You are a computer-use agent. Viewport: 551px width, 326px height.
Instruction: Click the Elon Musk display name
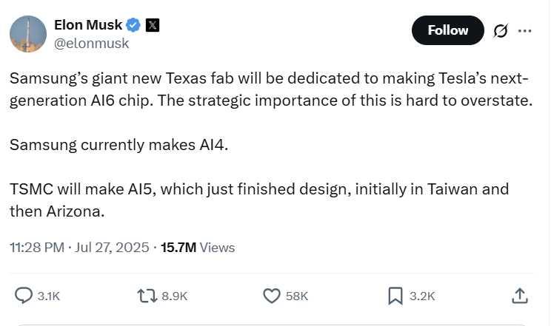[88, 25]
